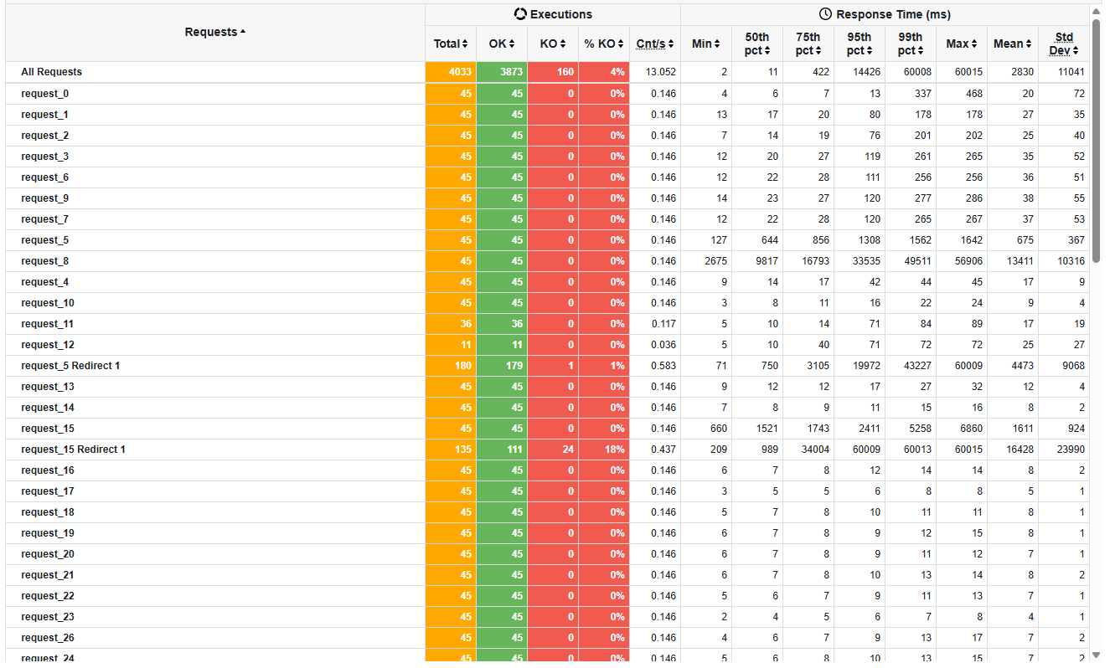Open request_11 in the table
This screenshot has height=668, width=1110.
pos(48,324)
